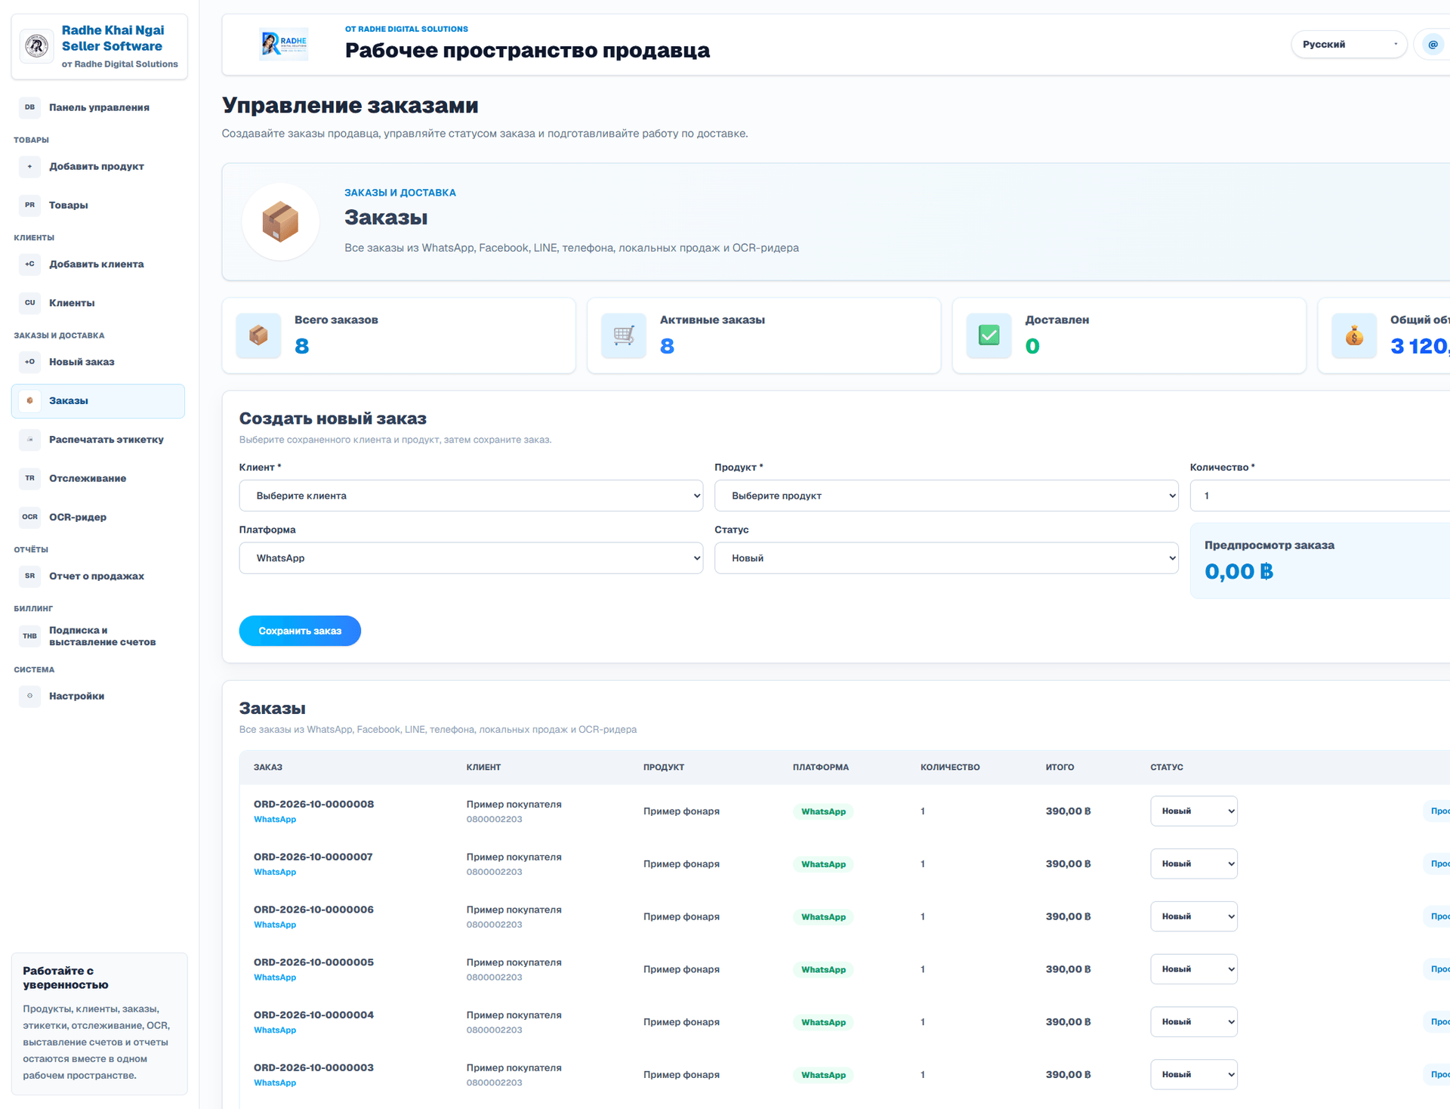Open Клиенты page
This screenshot has height=1109, width=1450.
(x=98, y=303)
